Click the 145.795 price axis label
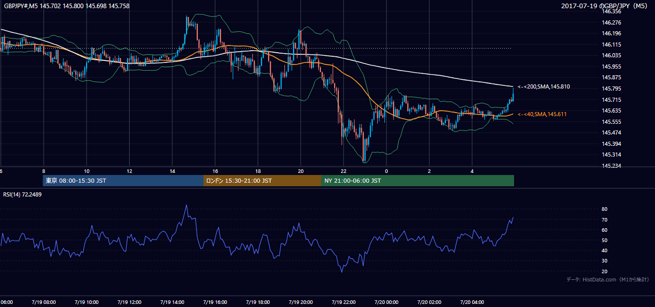Image resolution: width=655 pixels, height=307 pixels. 611,89
